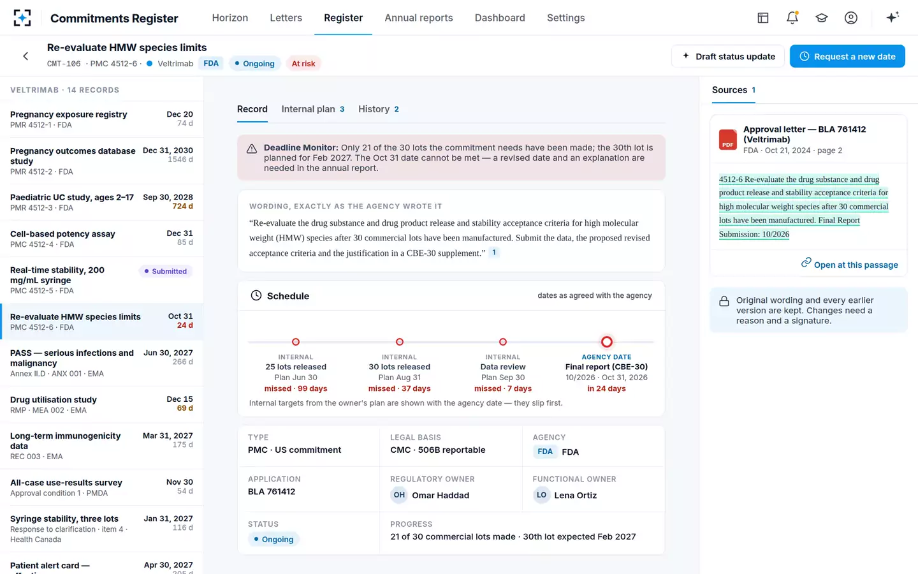
Task: Click the OH avatar for Omar Haddad
Action: click(399, 495)
